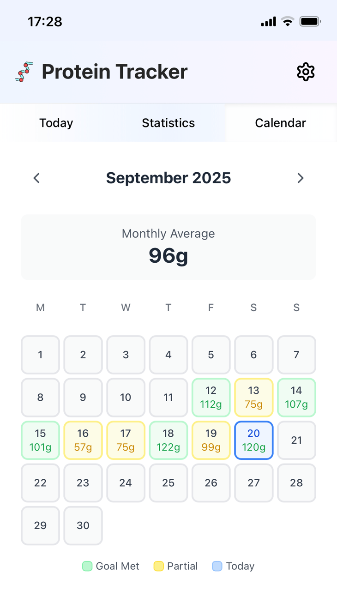Click the cellular signal bars icon
337x591 pixels.
coord(268,22)
